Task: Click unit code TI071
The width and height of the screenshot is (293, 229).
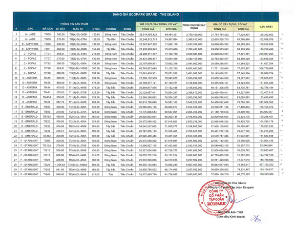Action: (x=47, y=49)
